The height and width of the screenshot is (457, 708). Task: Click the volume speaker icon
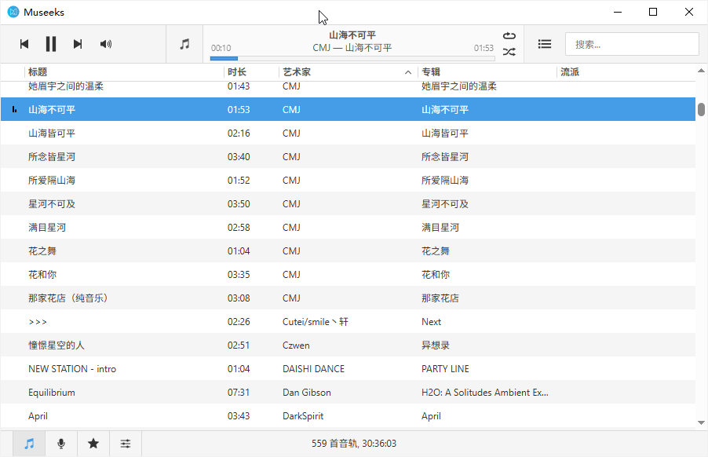click(x=105, y=43)
